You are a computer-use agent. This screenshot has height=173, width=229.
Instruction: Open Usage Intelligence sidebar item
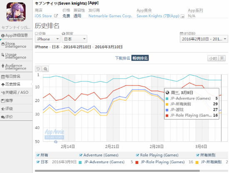click(16, 56)
